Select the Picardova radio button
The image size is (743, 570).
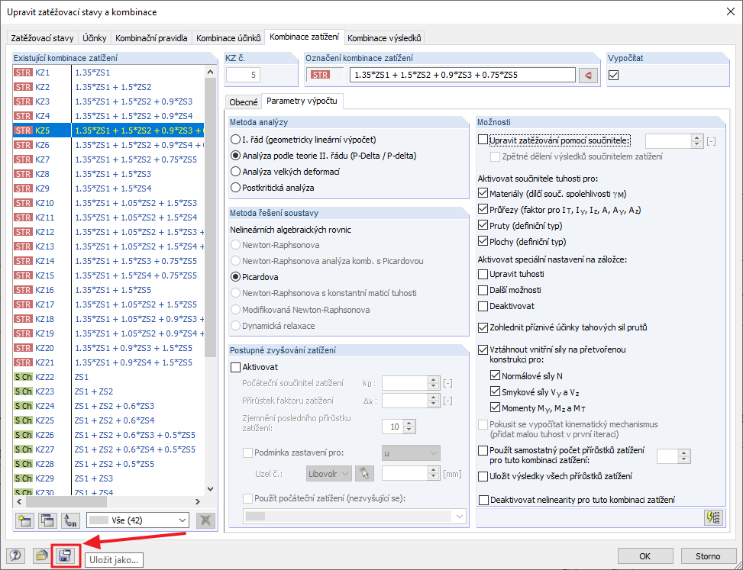coord(235,277)
